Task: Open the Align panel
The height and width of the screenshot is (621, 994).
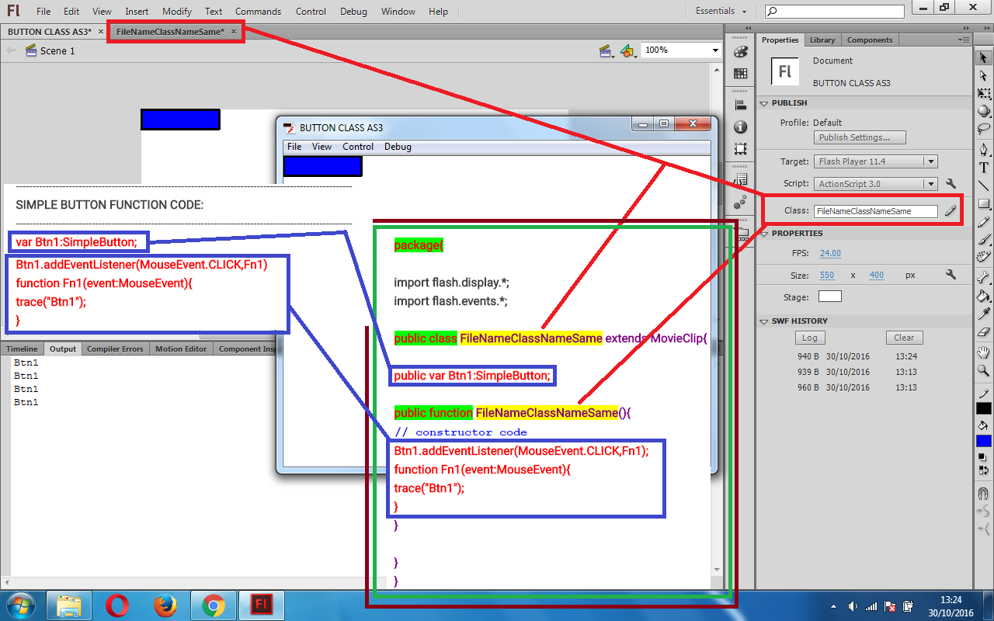Action: coord(740,103)
